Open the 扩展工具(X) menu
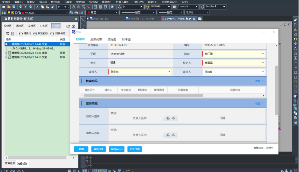 pos(122,2)
